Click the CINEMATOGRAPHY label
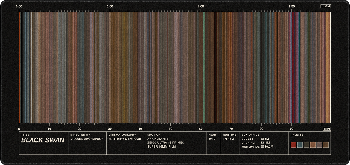This screenshot has width=350, height=165. pos(123,135)
